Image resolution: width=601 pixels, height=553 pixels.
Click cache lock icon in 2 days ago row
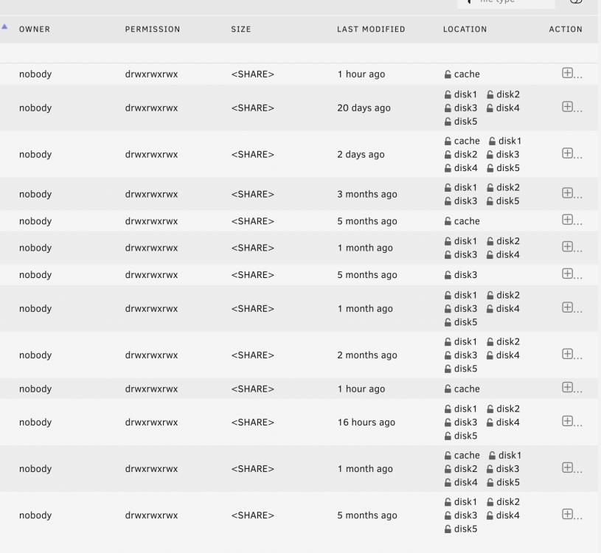click(x=448, y=141)
